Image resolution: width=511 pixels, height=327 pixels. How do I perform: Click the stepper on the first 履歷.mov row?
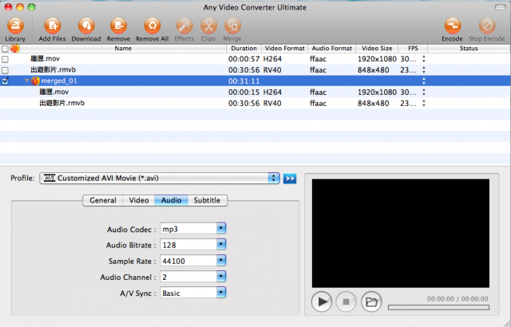pyautogui.click(x=424, y=59)
